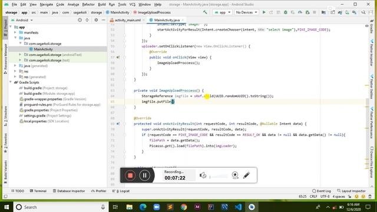The width and height of the screenshot is (377, 212).
Task: Open the Layout Inspector
Action: (351, 191)
